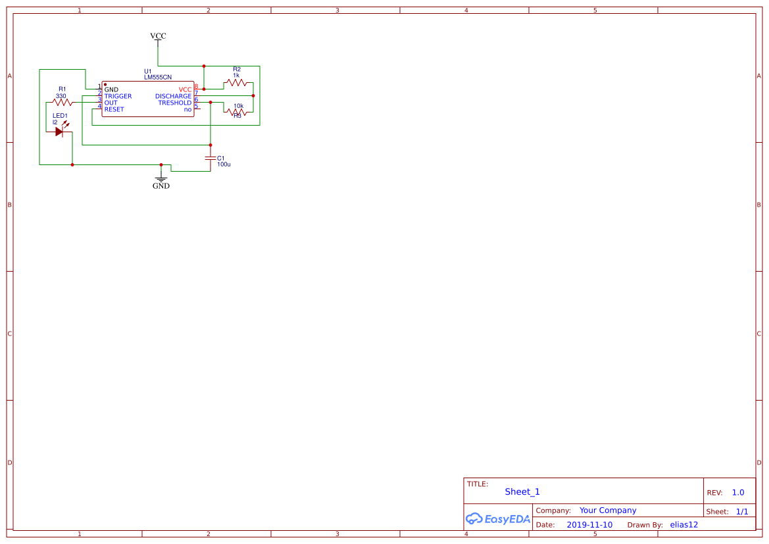Select the TRESHOLD pin label
This screenshot has width=769, height=544.
tap(174, 103)
